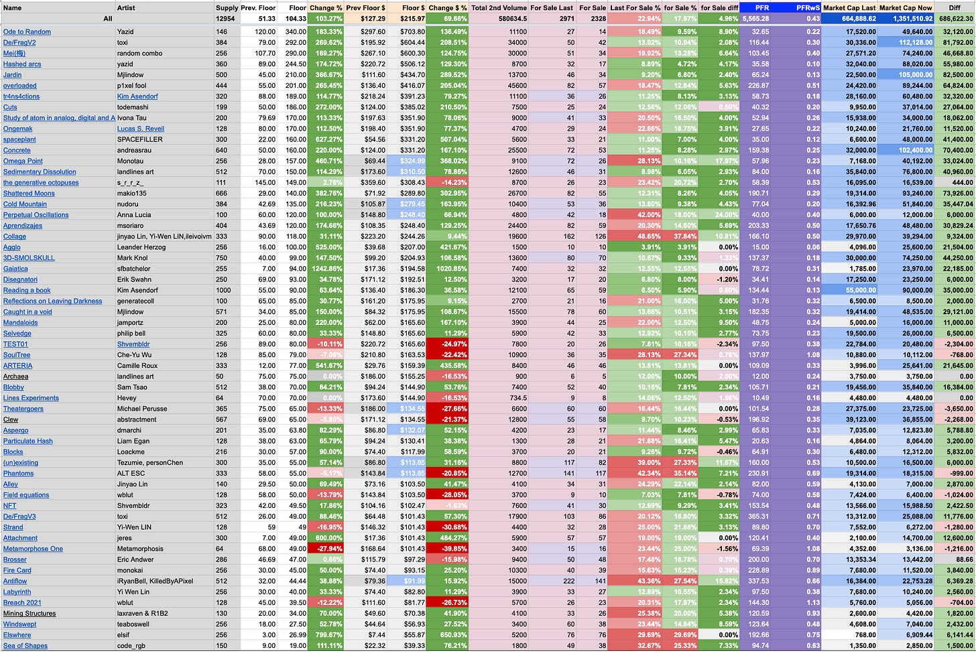Open artist link Lucas S. Reveil
The height and width of the screenshot is (652, 976).
point(141,129)
